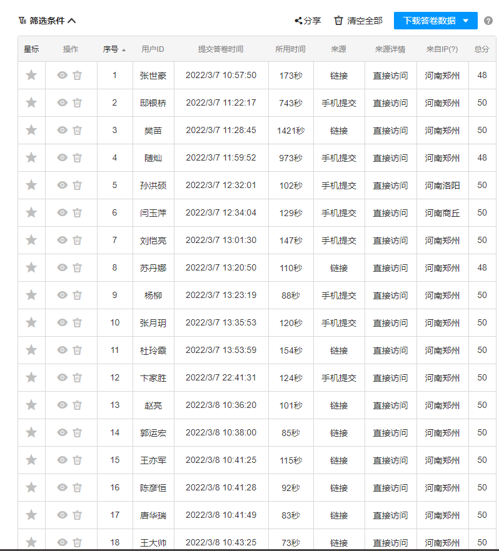Click the 提交答卷时间 column header

tap(221, 49)
